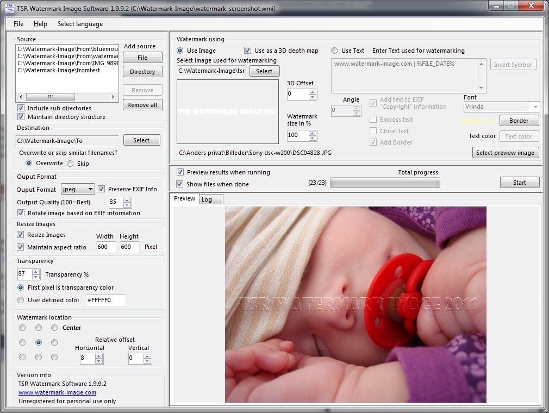
Task: Select the Skip radio option
Action: [x=70, y=164]
